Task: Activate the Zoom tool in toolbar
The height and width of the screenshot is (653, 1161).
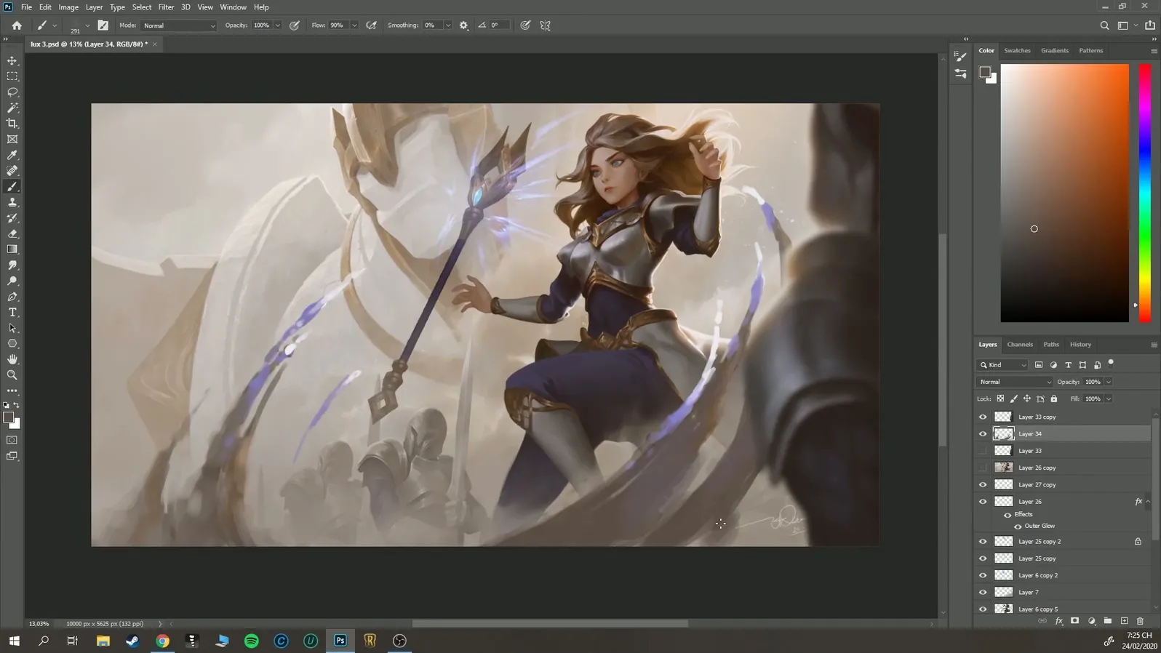Action: pos(12,375)
